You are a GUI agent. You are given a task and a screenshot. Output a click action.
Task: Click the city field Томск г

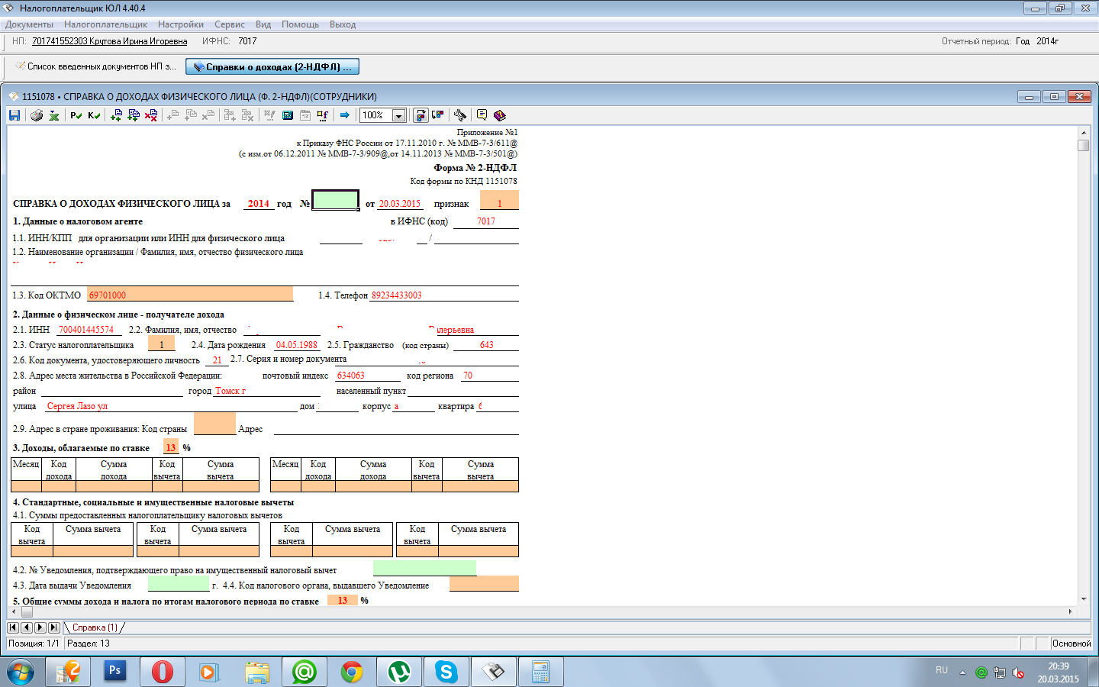267,391
